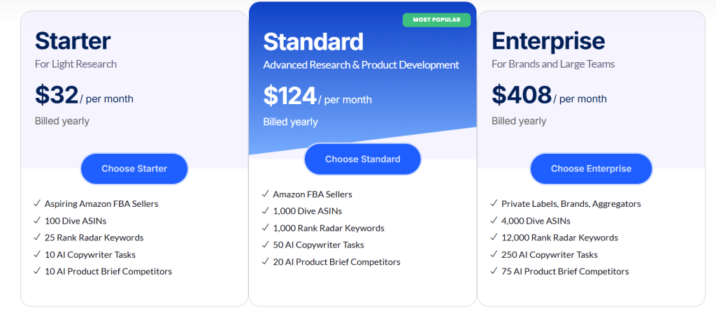Click the 1,000 Rank Radar Keywords text

tap(329, 228)
